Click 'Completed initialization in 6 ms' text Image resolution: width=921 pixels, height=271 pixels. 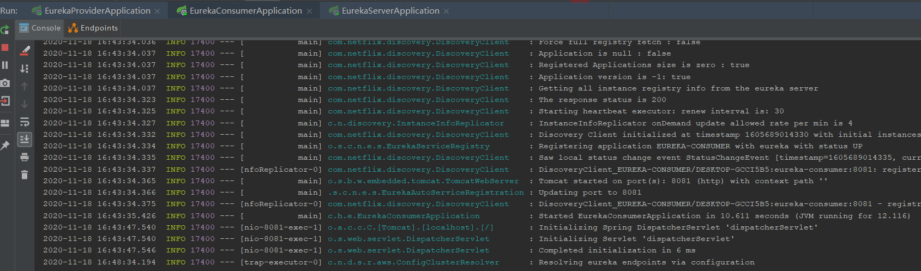point(617,250)
